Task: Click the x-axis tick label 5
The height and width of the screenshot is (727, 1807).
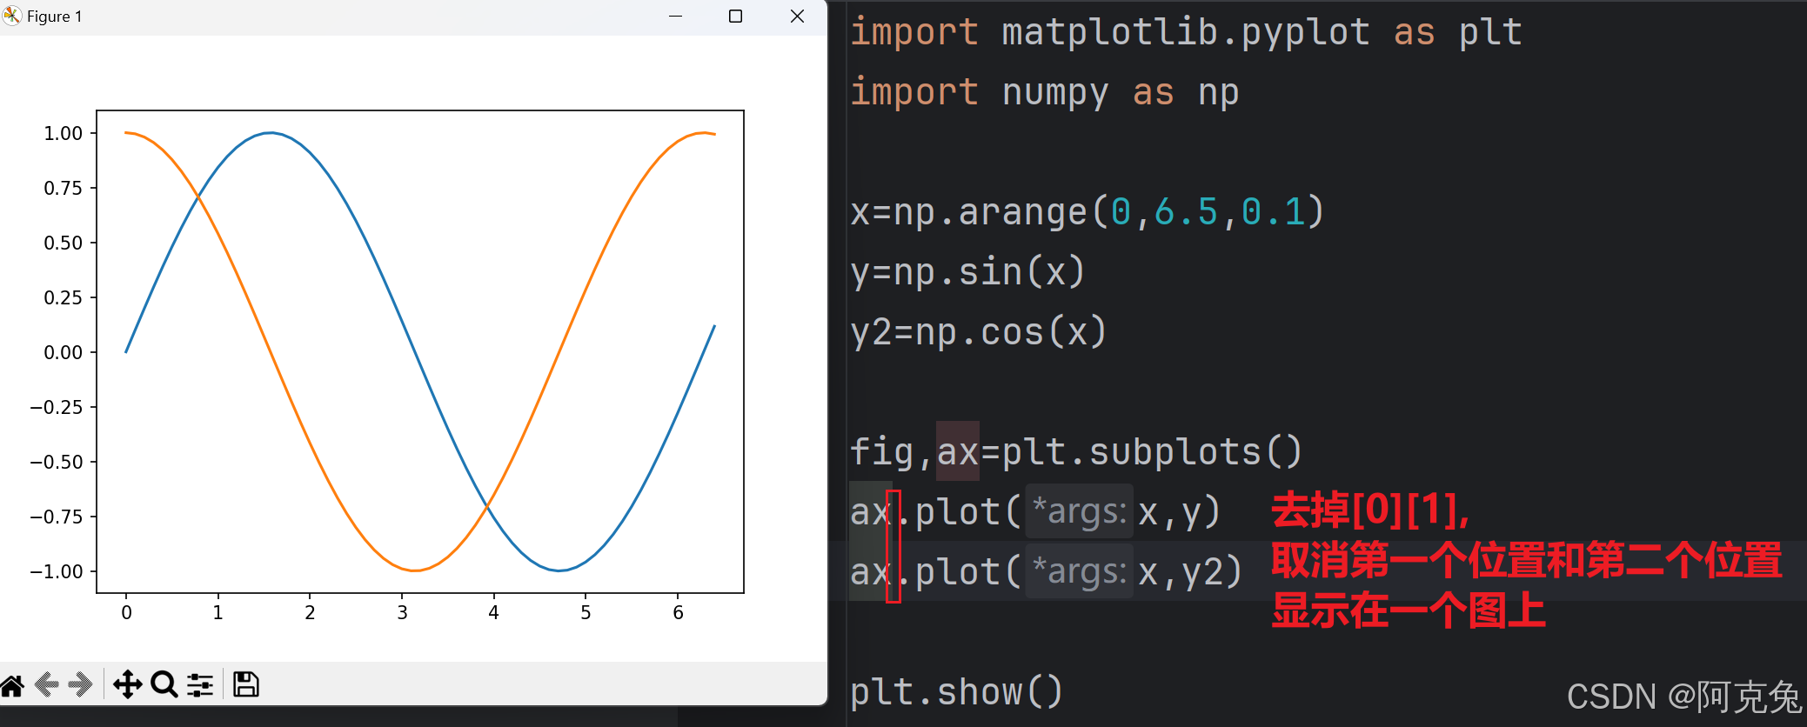Action: click(586, 612)
